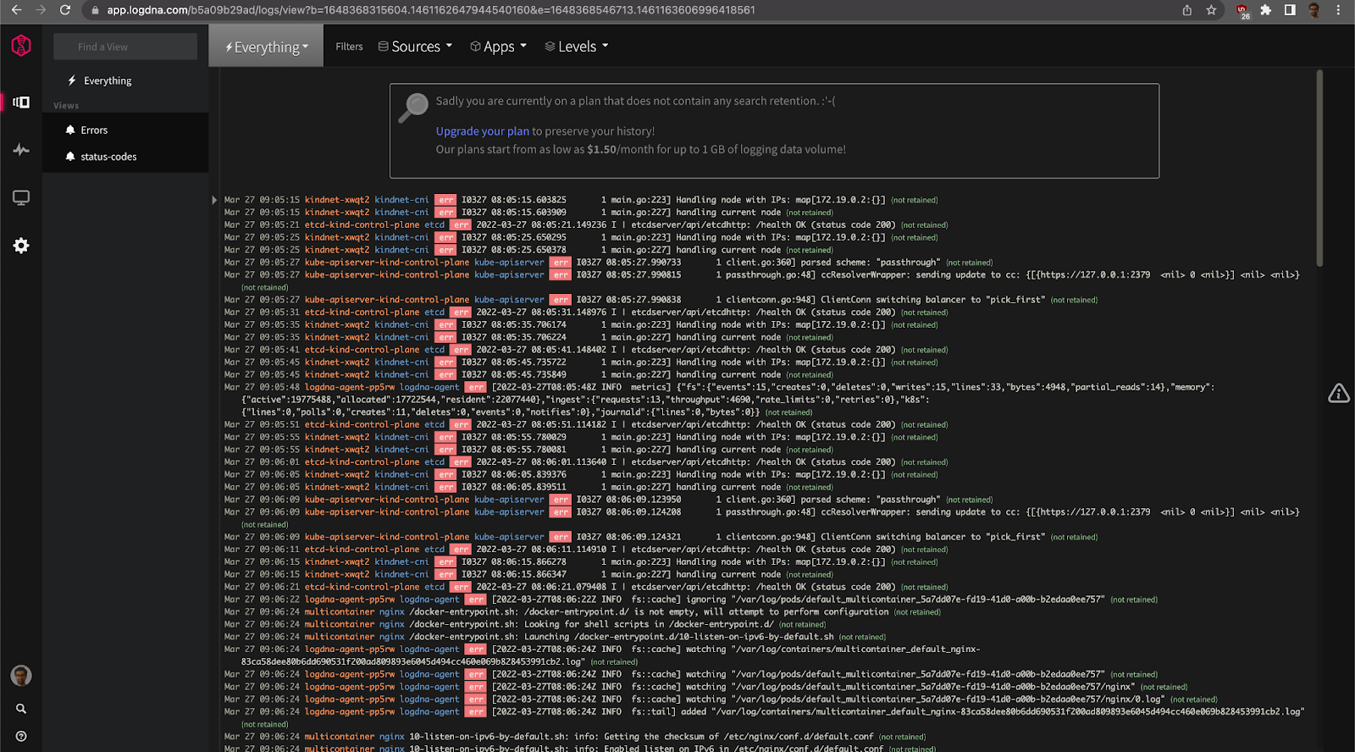1355x752 pixels.
Task: Click the kindnet-xwqt2 source at 09:05:45.735849 line
Action: (337, 374)
